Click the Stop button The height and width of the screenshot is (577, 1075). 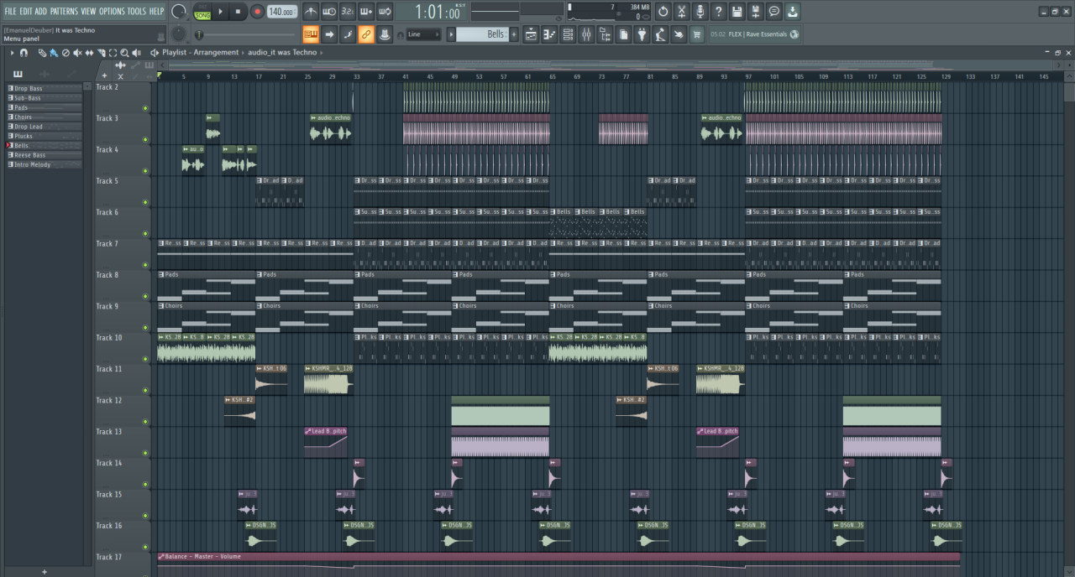239,12
